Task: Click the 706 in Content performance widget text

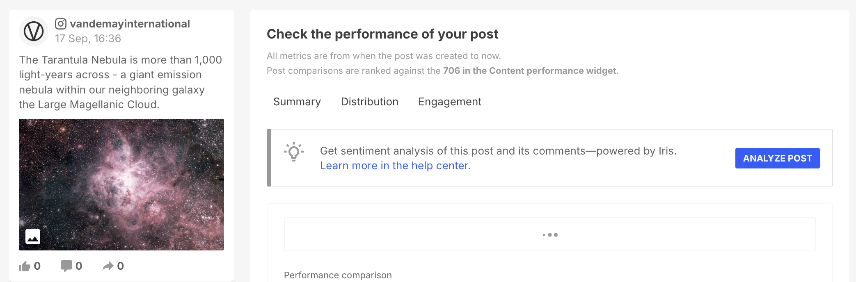Action: pos(529,70)
